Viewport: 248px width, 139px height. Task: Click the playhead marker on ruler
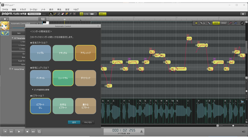pyautogui.click(x=64, y=19)
